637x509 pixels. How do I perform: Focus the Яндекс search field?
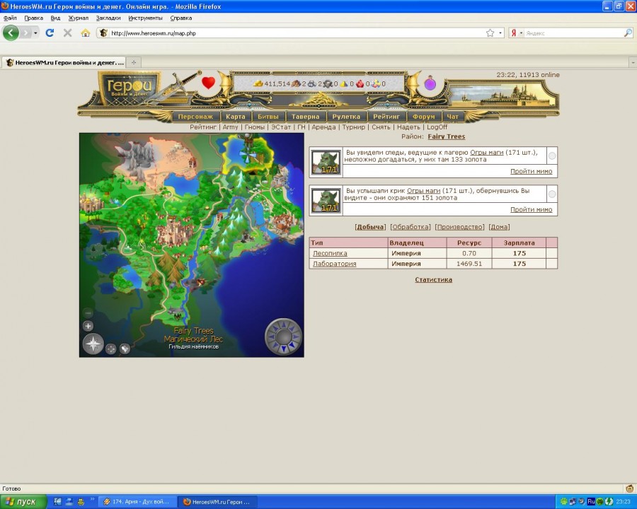point(573,33)
